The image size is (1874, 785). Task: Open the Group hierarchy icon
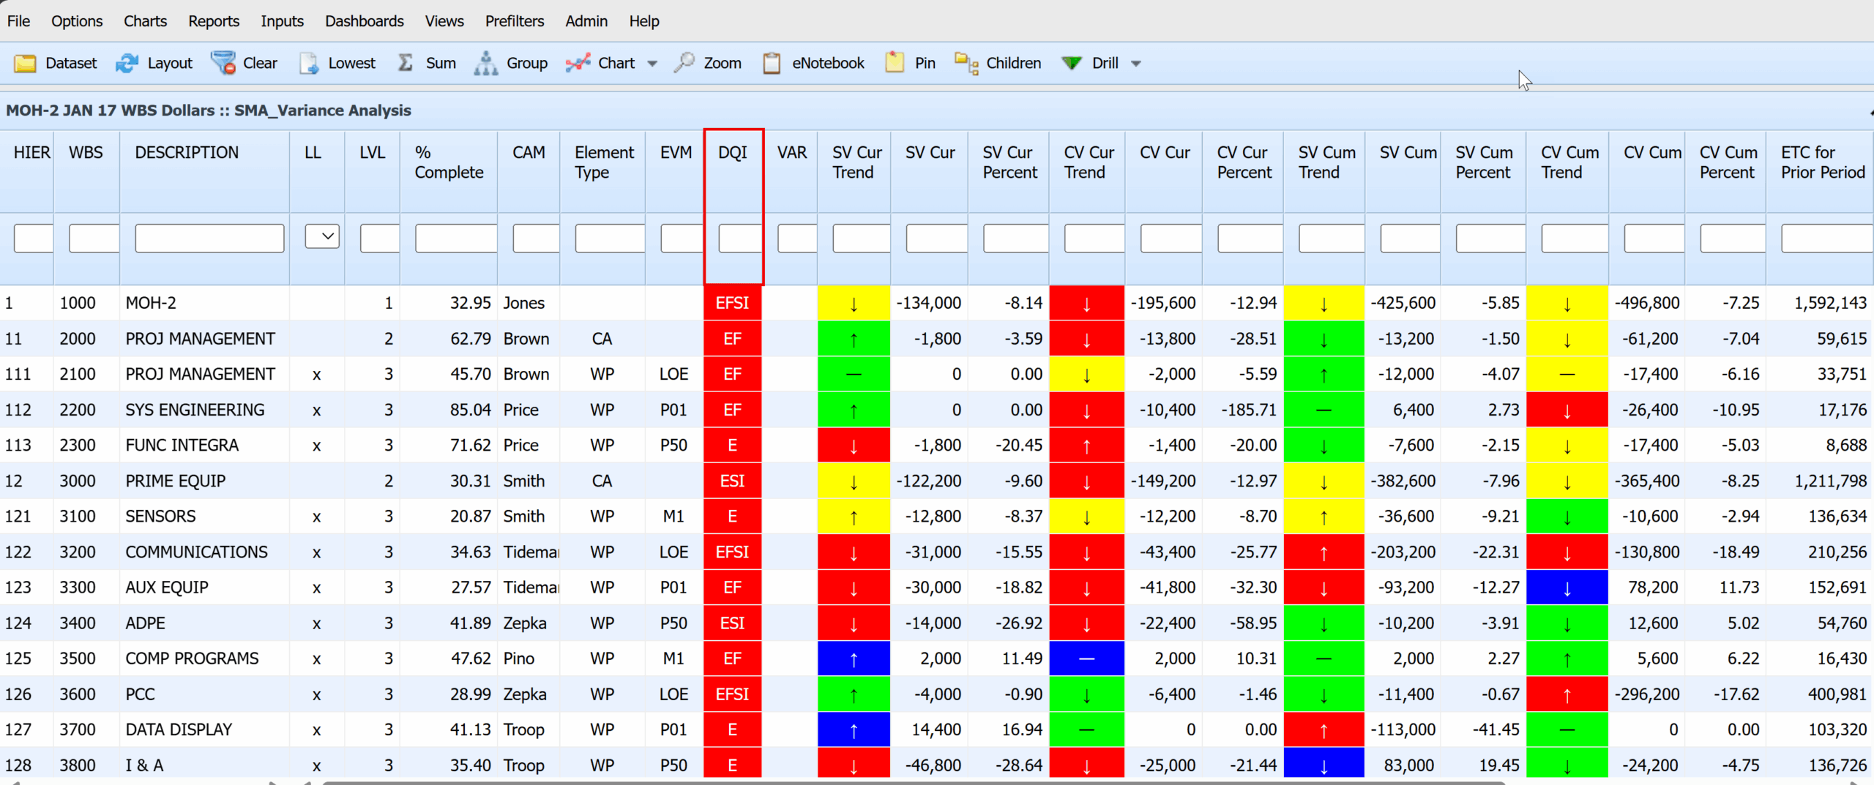point(485,64)
